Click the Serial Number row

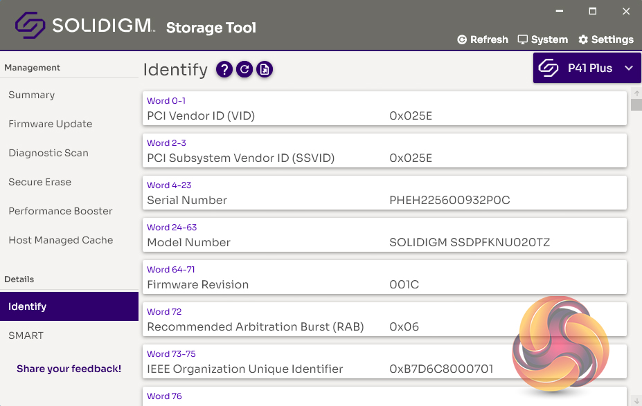click(x=384, y=194)
